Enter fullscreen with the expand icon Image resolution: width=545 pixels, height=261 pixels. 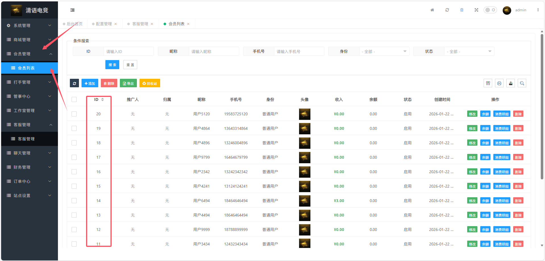point(476,10)
